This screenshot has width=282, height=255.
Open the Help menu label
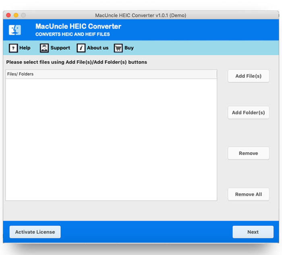coord(25,48)
